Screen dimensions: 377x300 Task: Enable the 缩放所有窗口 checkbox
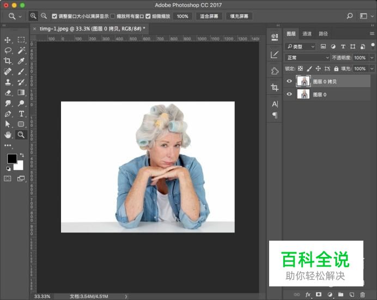113,16
